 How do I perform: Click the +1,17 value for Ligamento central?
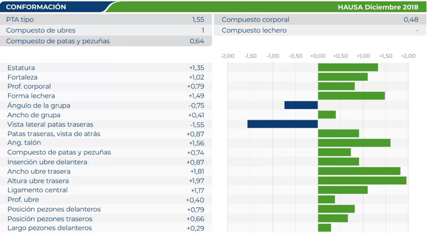coord(197,190)
